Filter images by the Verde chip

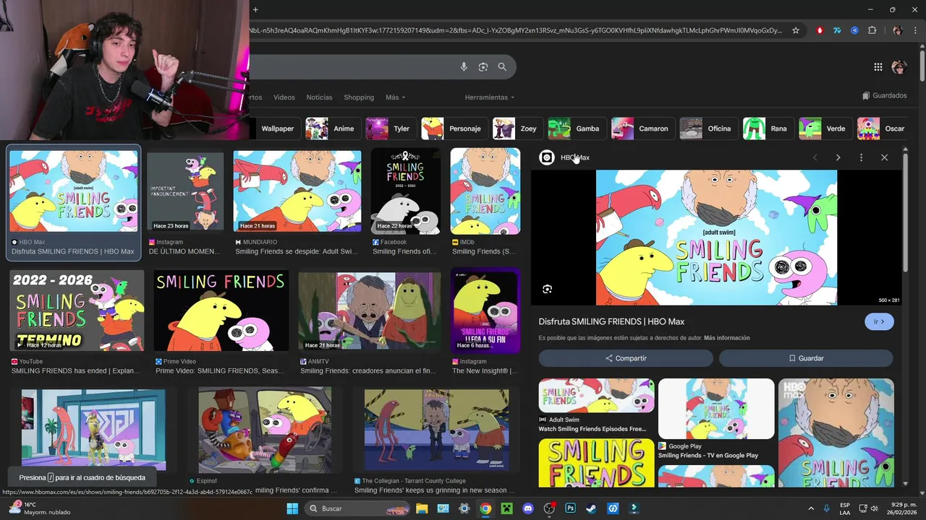(825, 129)
